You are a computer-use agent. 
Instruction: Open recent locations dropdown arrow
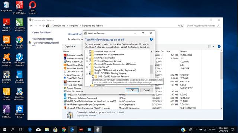coord(40,25)
